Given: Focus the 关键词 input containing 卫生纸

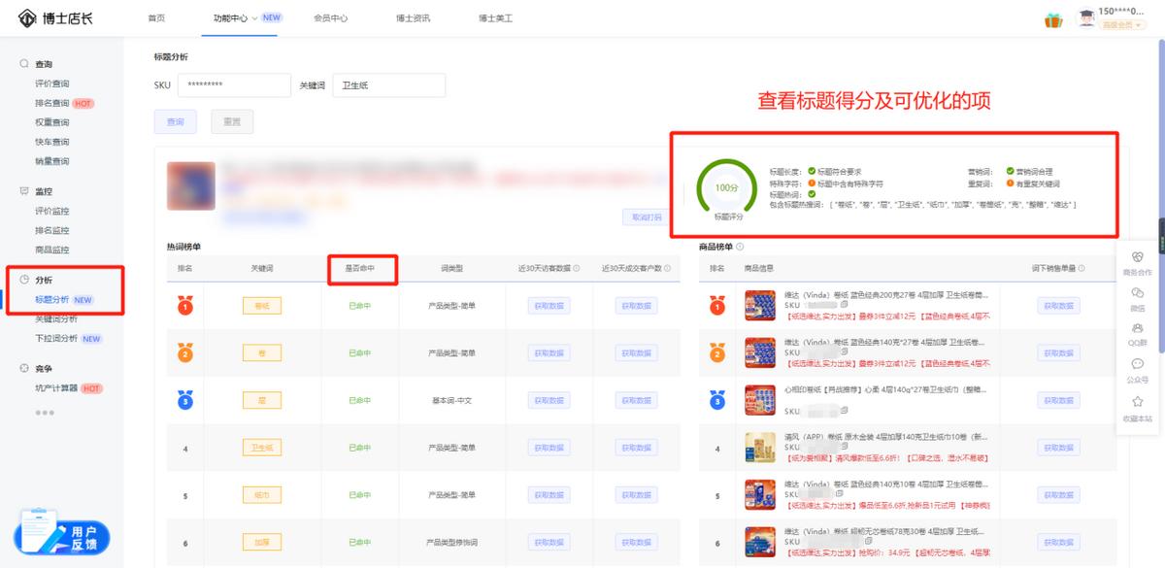Looking at the screenshot, I should pyautogui.click(x=388, y=84).
